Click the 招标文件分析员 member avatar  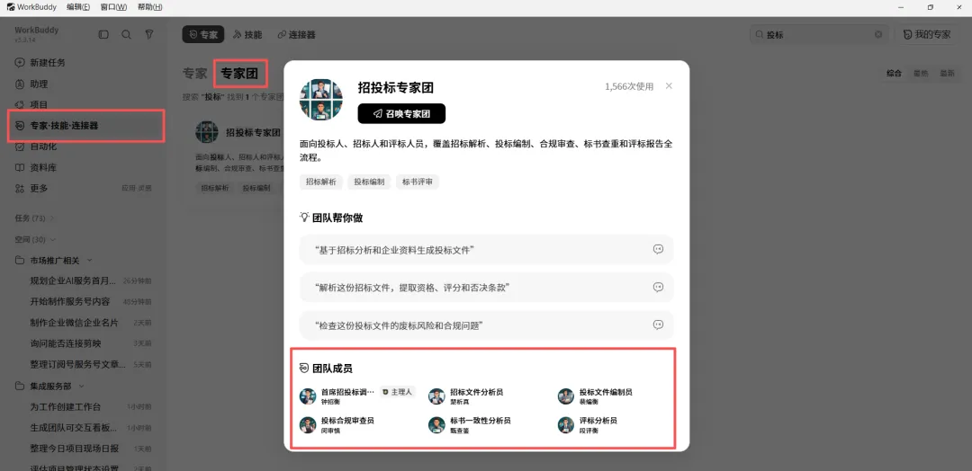click(x=437, y=396)
